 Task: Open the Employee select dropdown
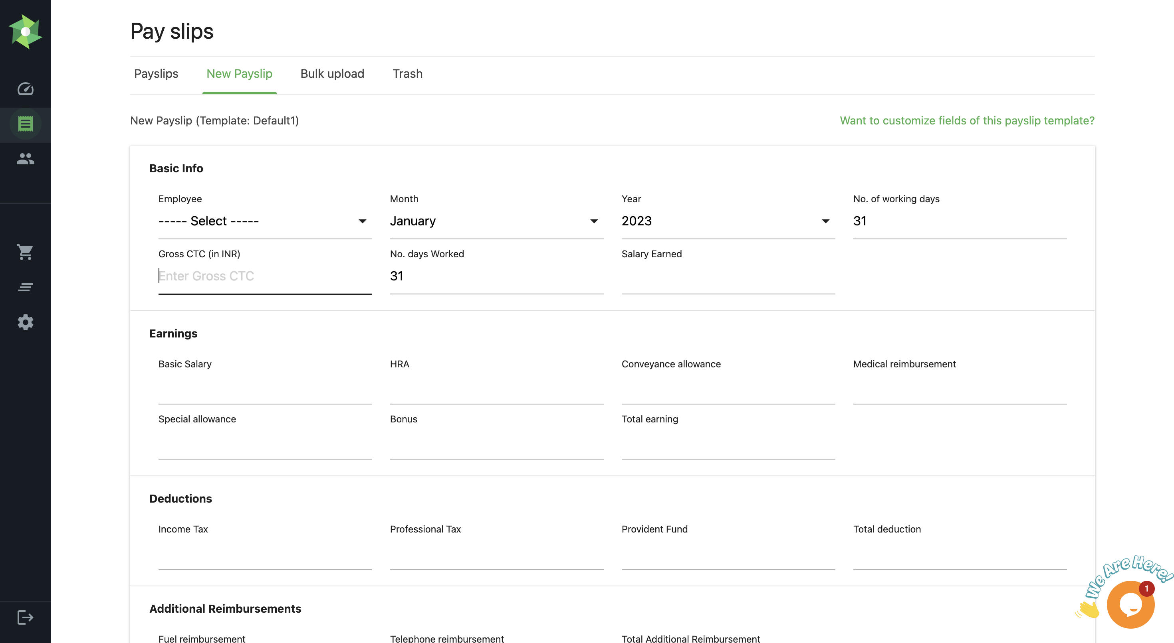pyautogui.click(x=265, y=221)
